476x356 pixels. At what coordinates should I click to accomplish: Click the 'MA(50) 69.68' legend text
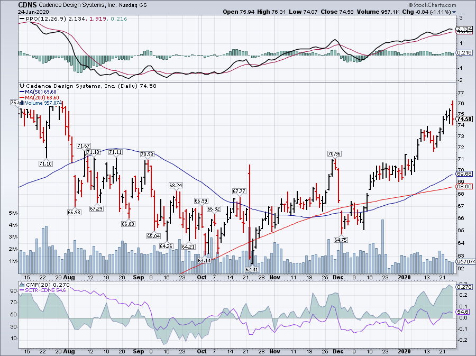[x=41, y=92]
